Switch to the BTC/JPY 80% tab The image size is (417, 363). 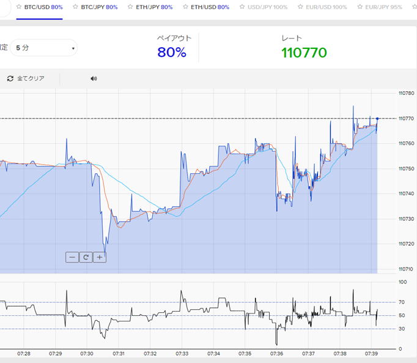pos(99,7)
